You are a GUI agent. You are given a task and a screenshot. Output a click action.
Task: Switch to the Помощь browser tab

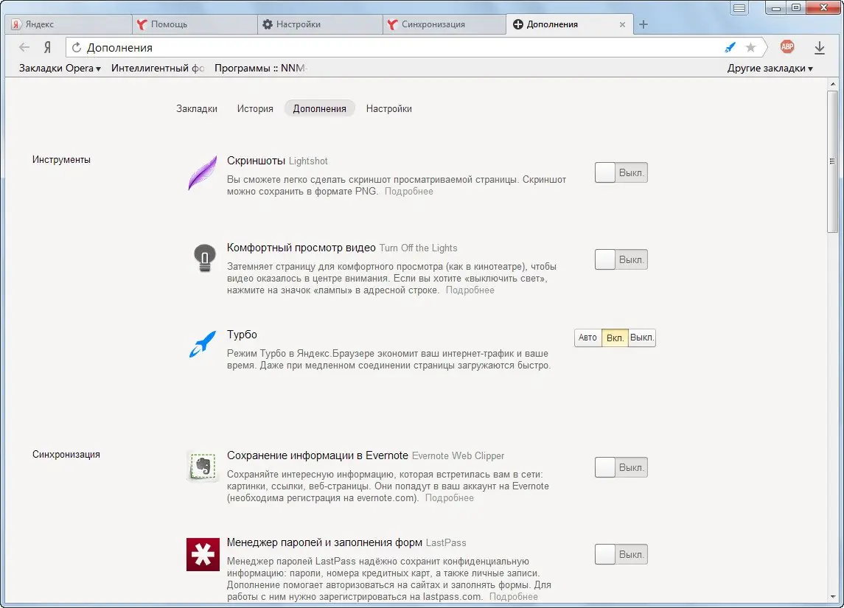point(195,25)
